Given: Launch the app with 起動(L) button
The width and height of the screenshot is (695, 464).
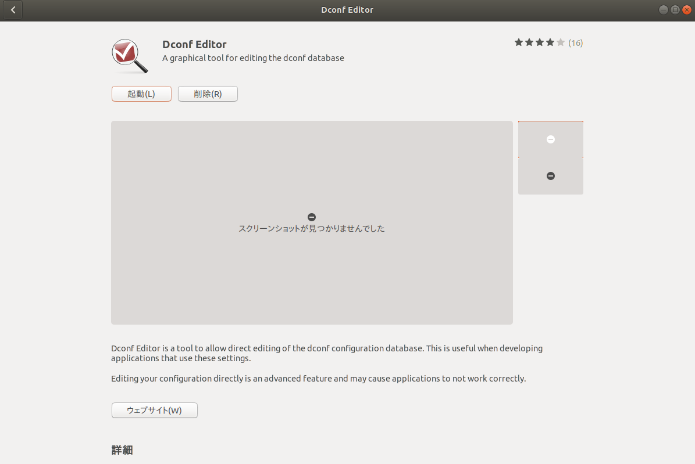Looking at the screenshot, I should [x=141, y=94].
